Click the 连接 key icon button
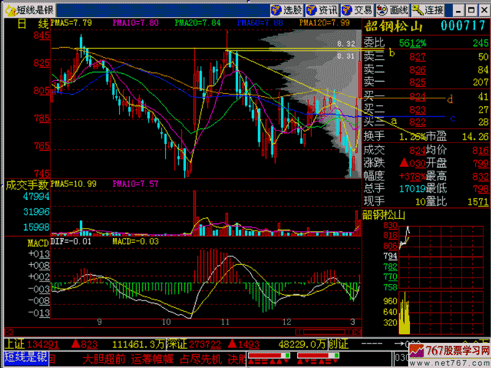 point(428,10)
